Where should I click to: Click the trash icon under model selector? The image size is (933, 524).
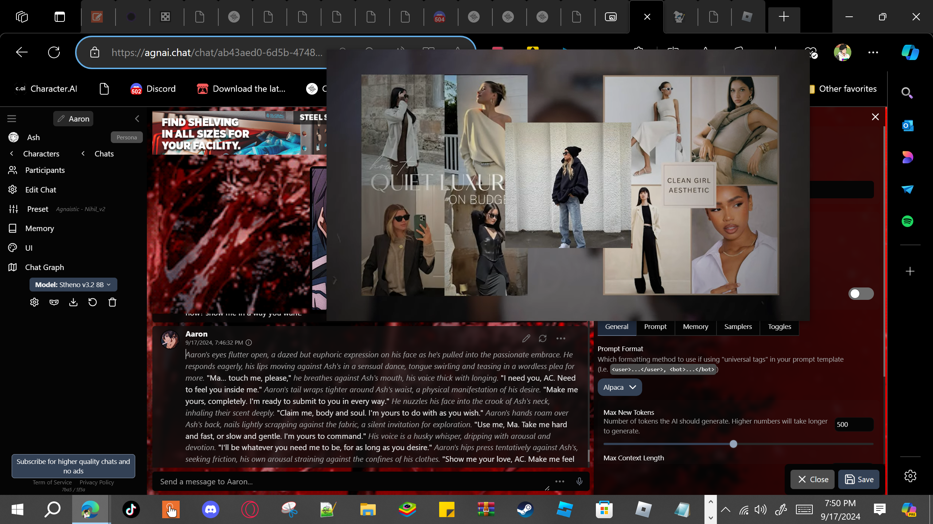pos(112,302)
